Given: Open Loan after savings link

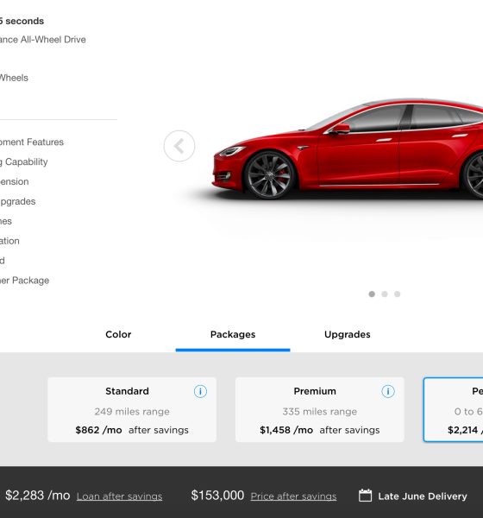Looking at the screenshot, I should click(x=120, y=496).
